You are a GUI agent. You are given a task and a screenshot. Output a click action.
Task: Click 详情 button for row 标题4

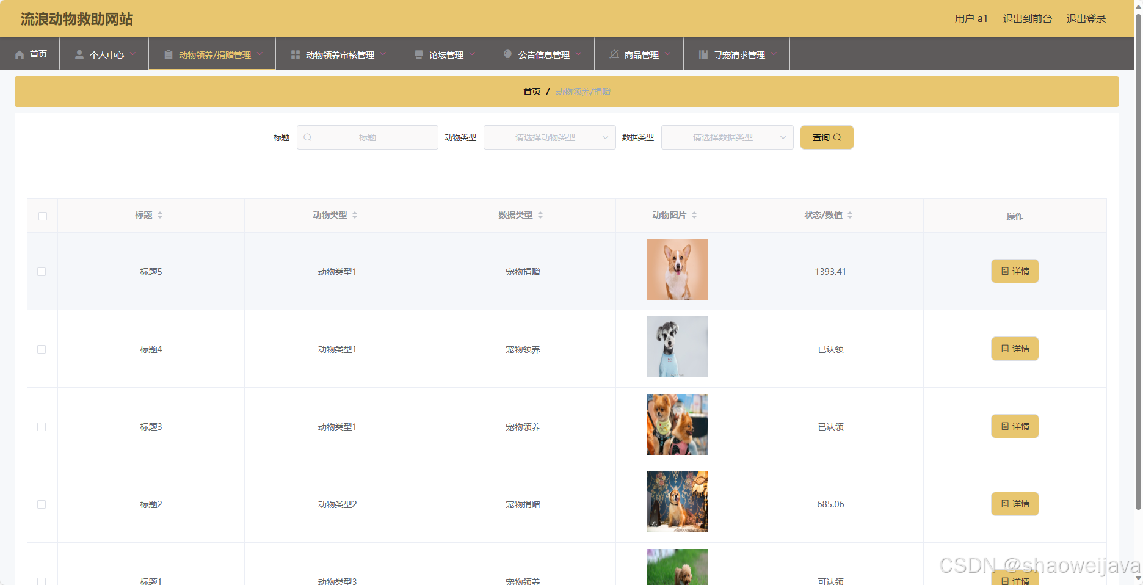(1015, 349)
